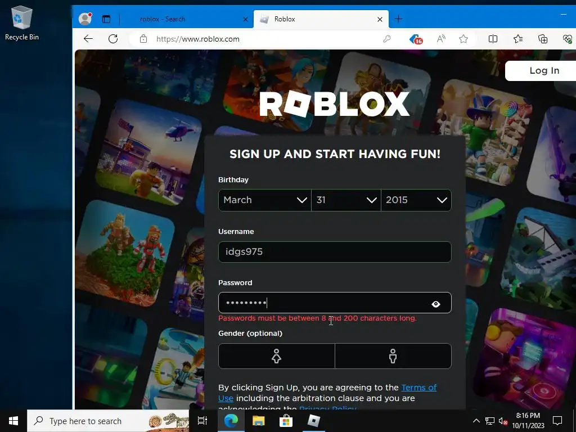Viewport: 576px width, 432px height.
Task: Click the password length error message
Action: (x=317, y=318)
